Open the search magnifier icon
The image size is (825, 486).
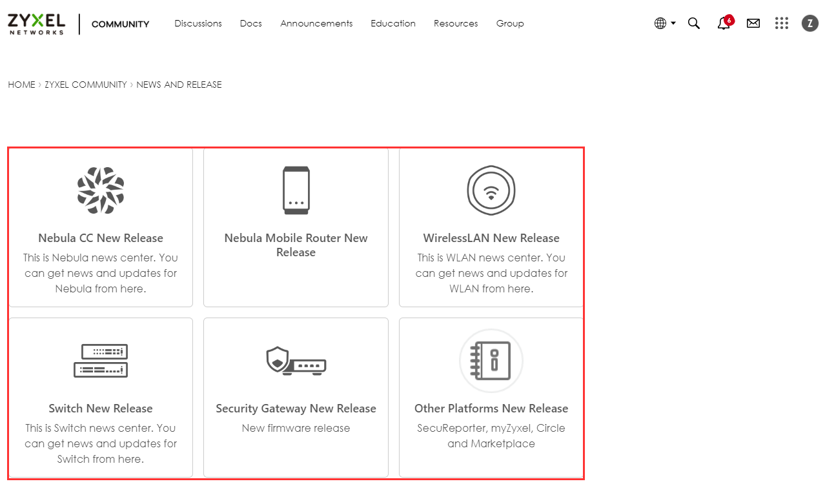point(694,23)
